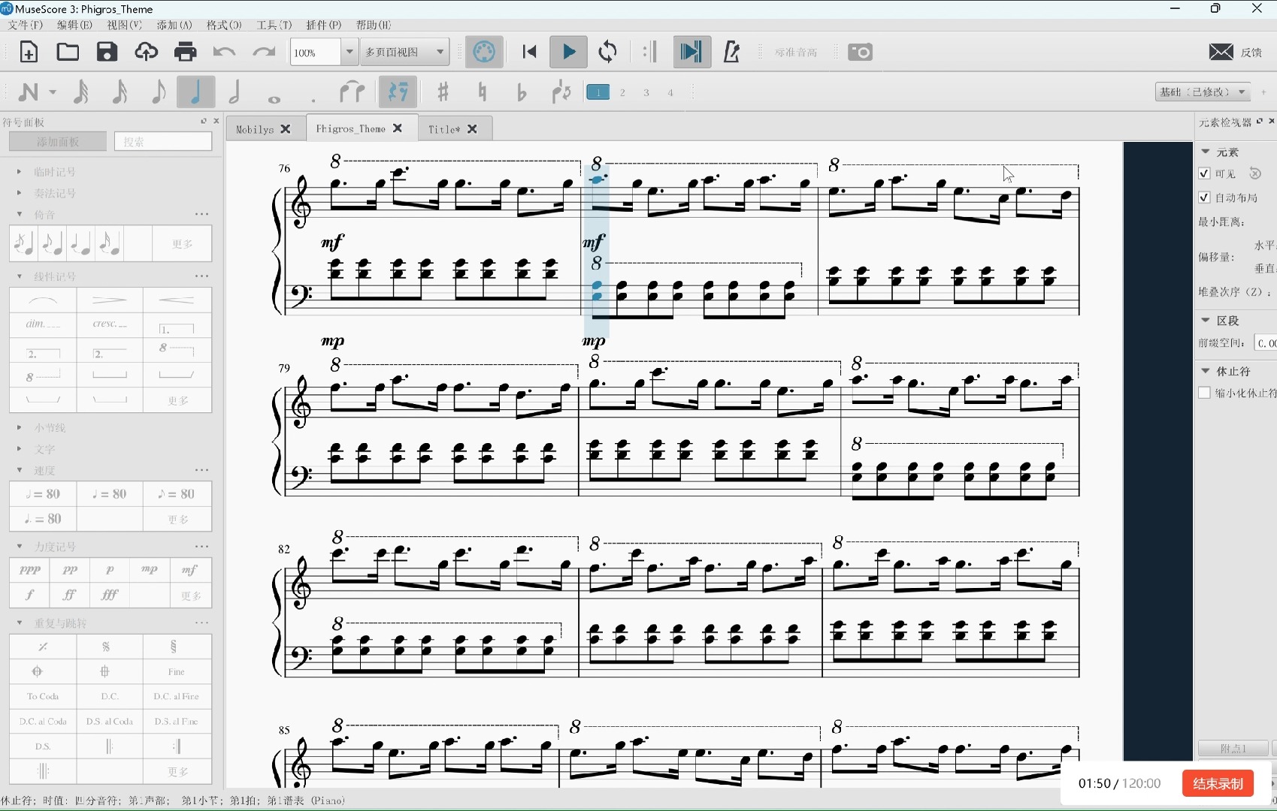Select whole note duration
This screenshot has width=1277, height=811.
274,98
